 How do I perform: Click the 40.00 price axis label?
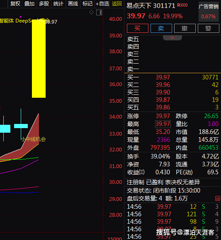[116, 19]
